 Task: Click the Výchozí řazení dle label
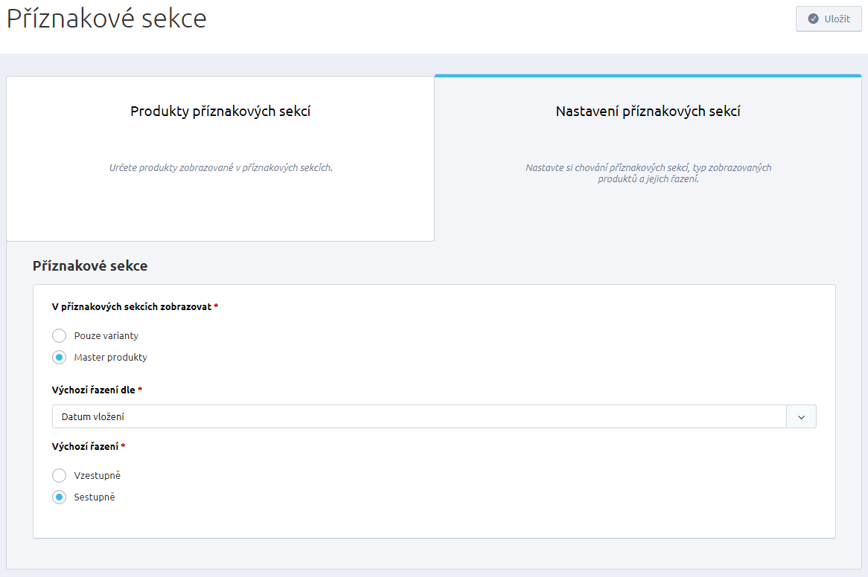pyautogui.click(x=94, y=390)
